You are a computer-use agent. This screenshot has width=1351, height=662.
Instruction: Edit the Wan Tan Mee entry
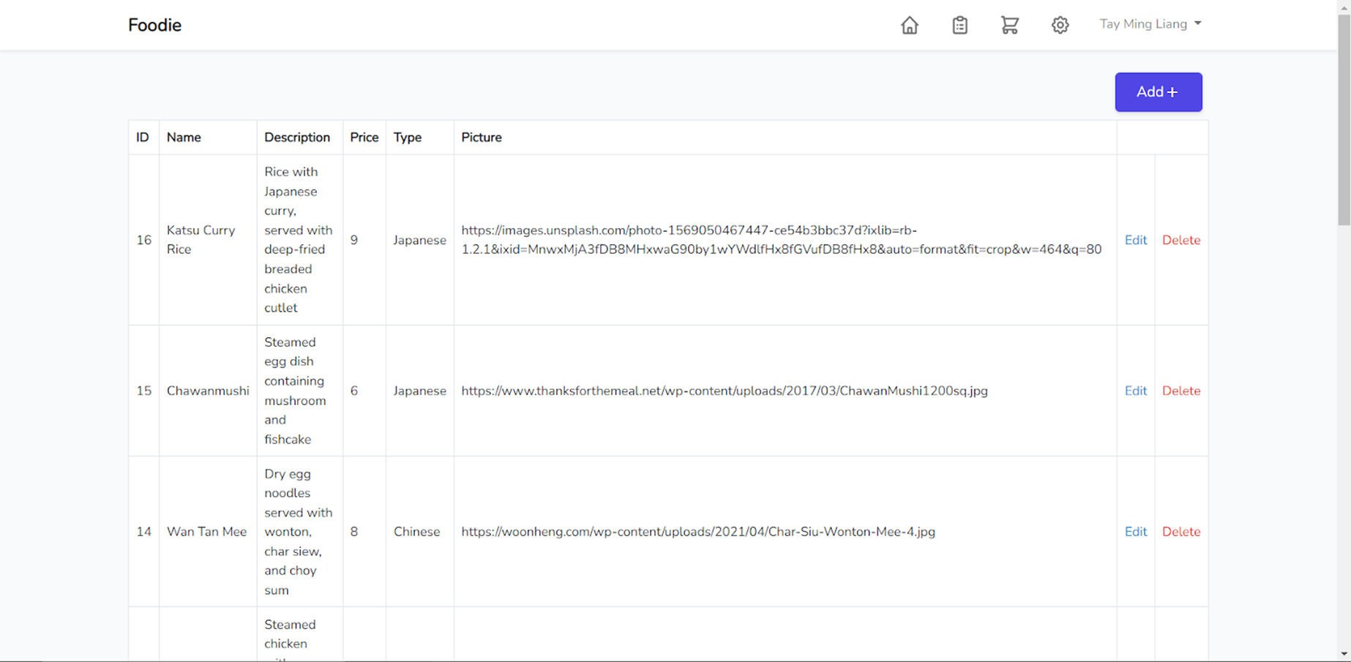1135,532
